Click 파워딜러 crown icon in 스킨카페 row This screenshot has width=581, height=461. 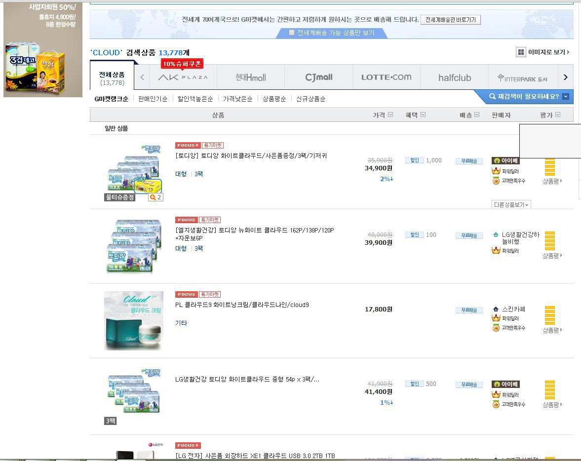496,318
